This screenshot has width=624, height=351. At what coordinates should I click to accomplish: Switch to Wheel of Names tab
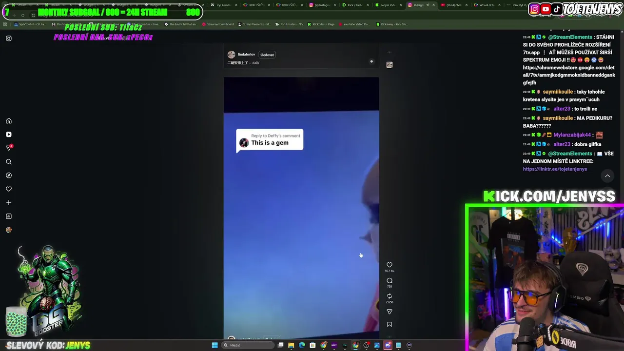click(x=487, y=5)
